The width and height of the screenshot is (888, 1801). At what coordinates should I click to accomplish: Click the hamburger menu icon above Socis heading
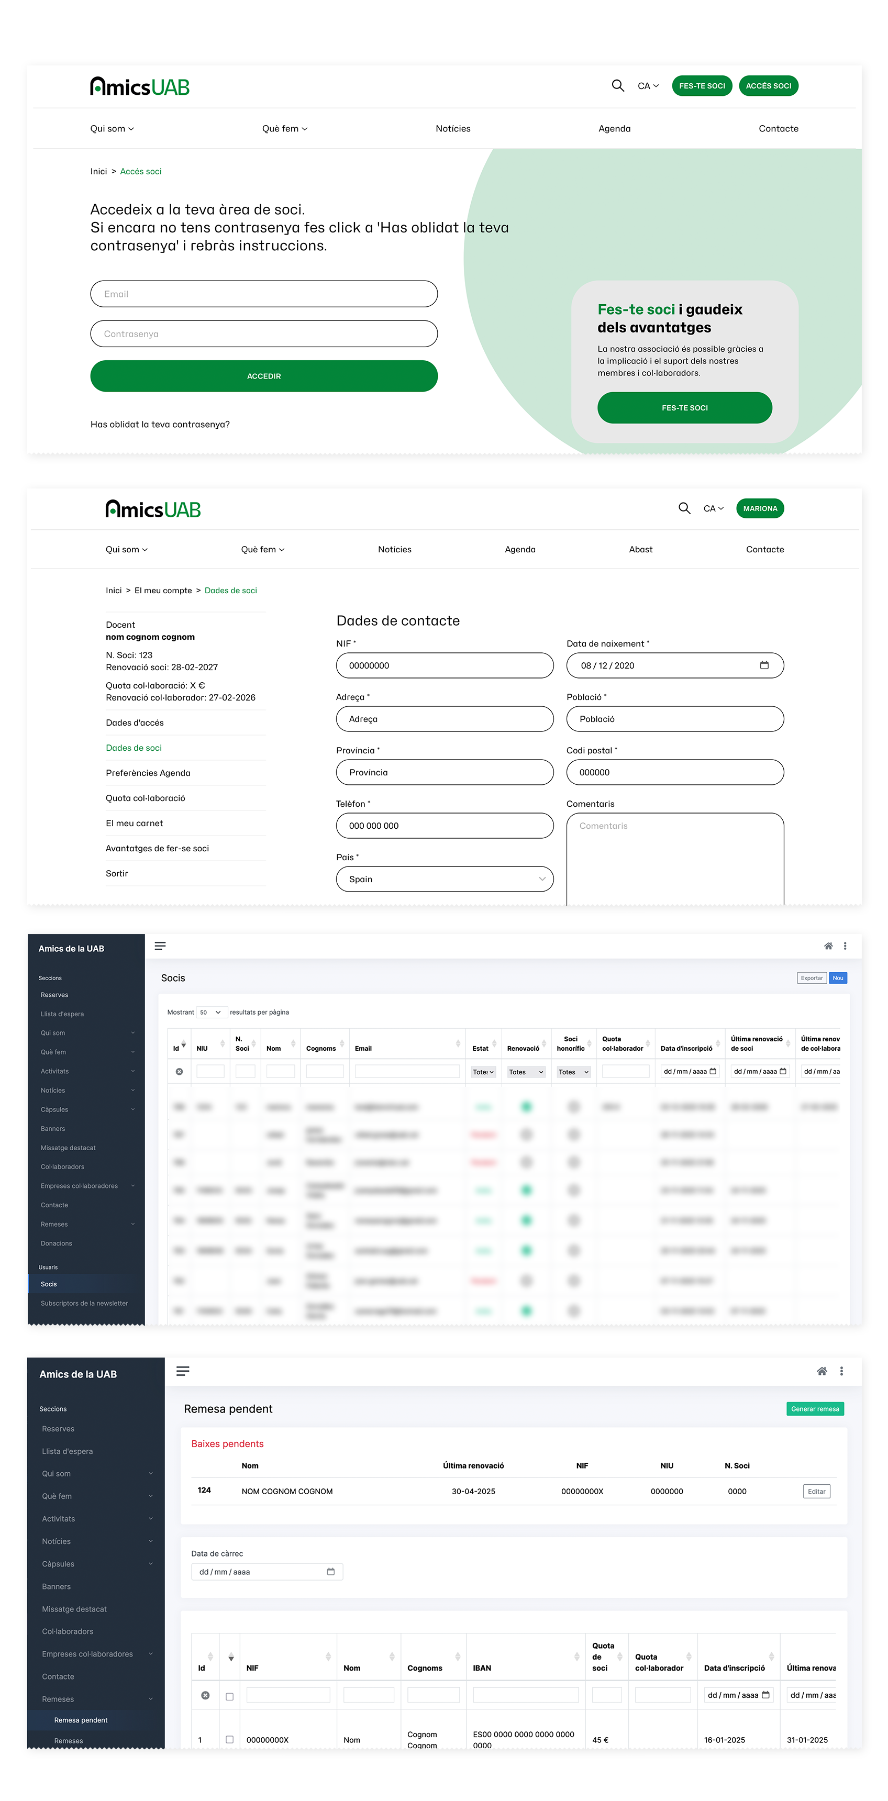pyautogui.click(x=160, y=946)
